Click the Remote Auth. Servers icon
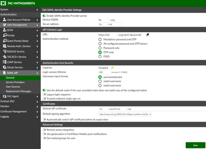The height and width of the screenshot is (149, 206). [5, 46]
